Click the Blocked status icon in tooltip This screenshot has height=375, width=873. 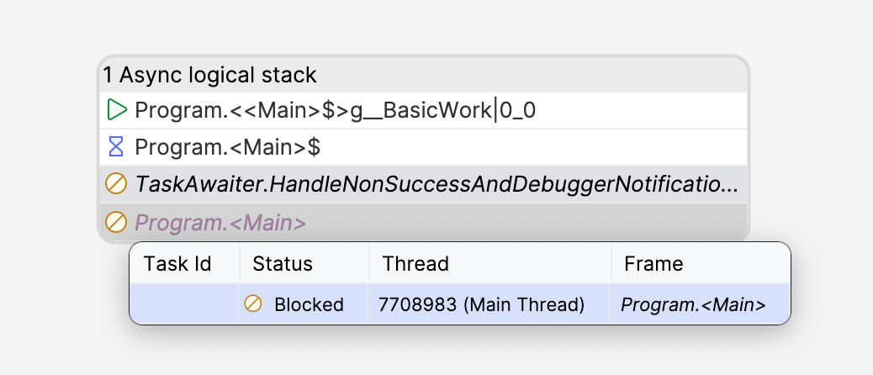coord(253,304)
